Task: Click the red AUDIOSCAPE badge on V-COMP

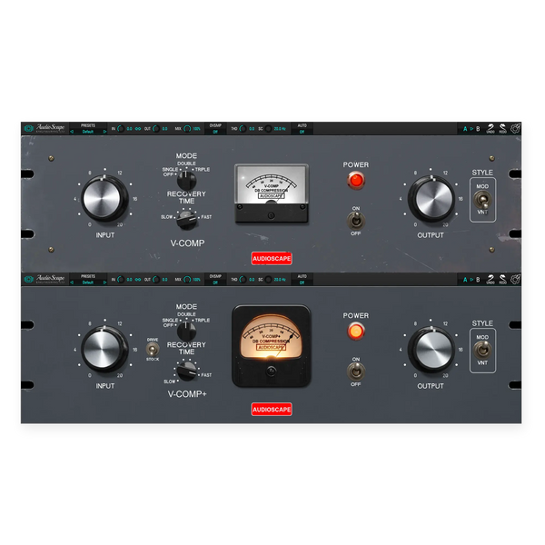Action: coord(272,259)
